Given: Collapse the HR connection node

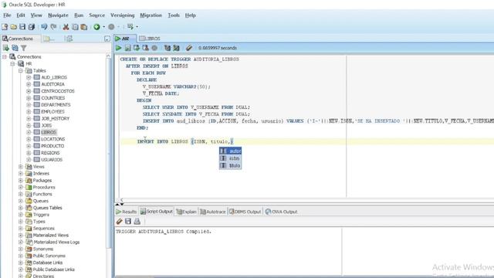Looking at the screenshot, I should point(12,63).
